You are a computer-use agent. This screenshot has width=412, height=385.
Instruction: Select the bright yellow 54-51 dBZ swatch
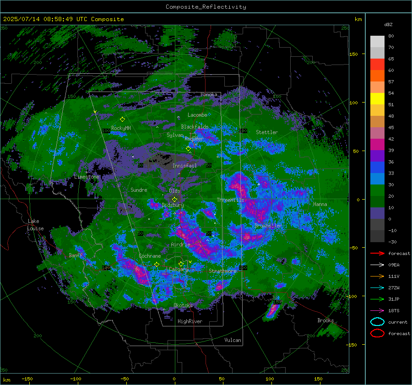[x=377, y=99]
